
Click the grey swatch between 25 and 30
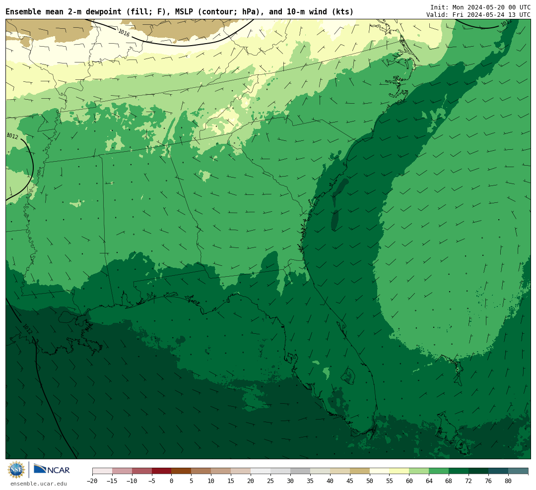pos(280,471)
